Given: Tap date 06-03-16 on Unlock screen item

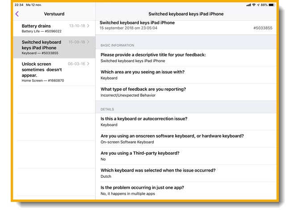Looking at the screenshot, I should pos(76,64).
